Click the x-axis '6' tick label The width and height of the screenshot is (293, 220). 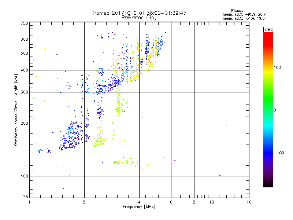point(171,202)
